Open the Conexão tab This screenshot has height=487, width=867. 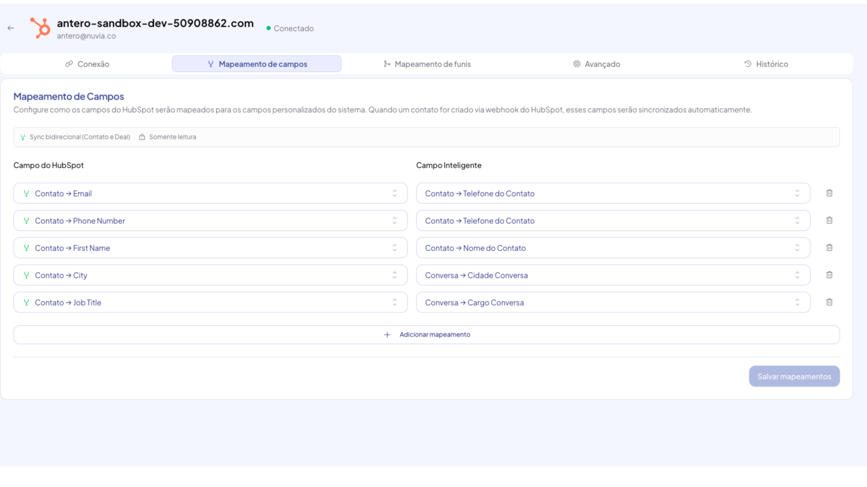click(87, 64)
